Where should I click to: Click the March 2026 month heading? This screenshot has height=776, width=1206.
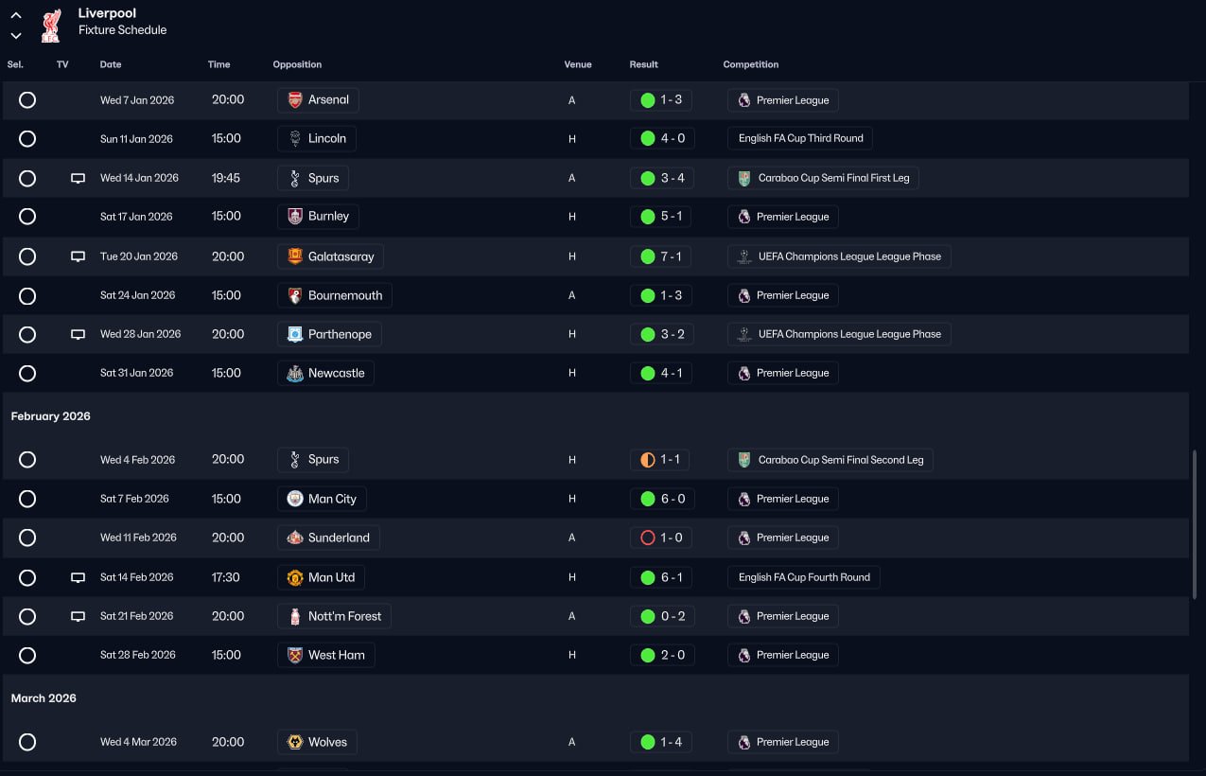(x=44, y=698)
